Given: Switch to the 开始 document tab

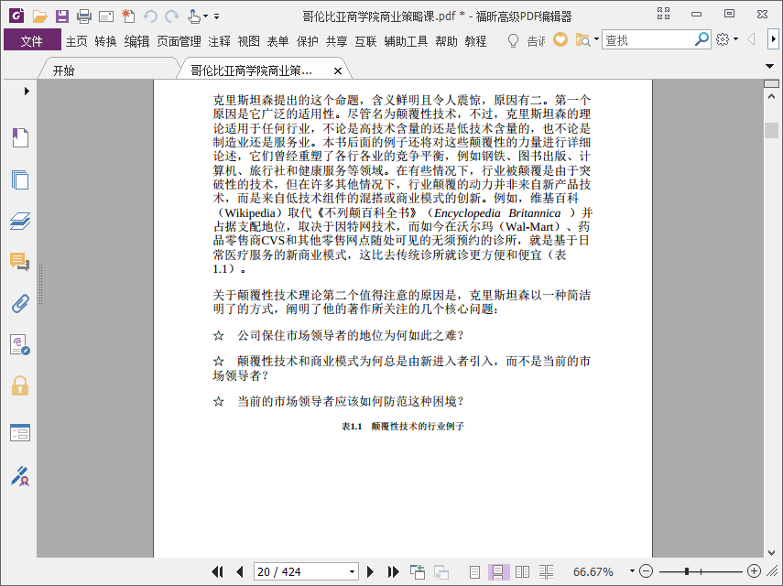Looking at the screenshot, I should pyautogui.click(x=63, y=71).
